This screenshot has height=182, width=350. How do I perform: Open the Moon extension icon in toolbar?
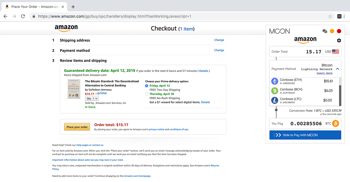tap(340, 16)
